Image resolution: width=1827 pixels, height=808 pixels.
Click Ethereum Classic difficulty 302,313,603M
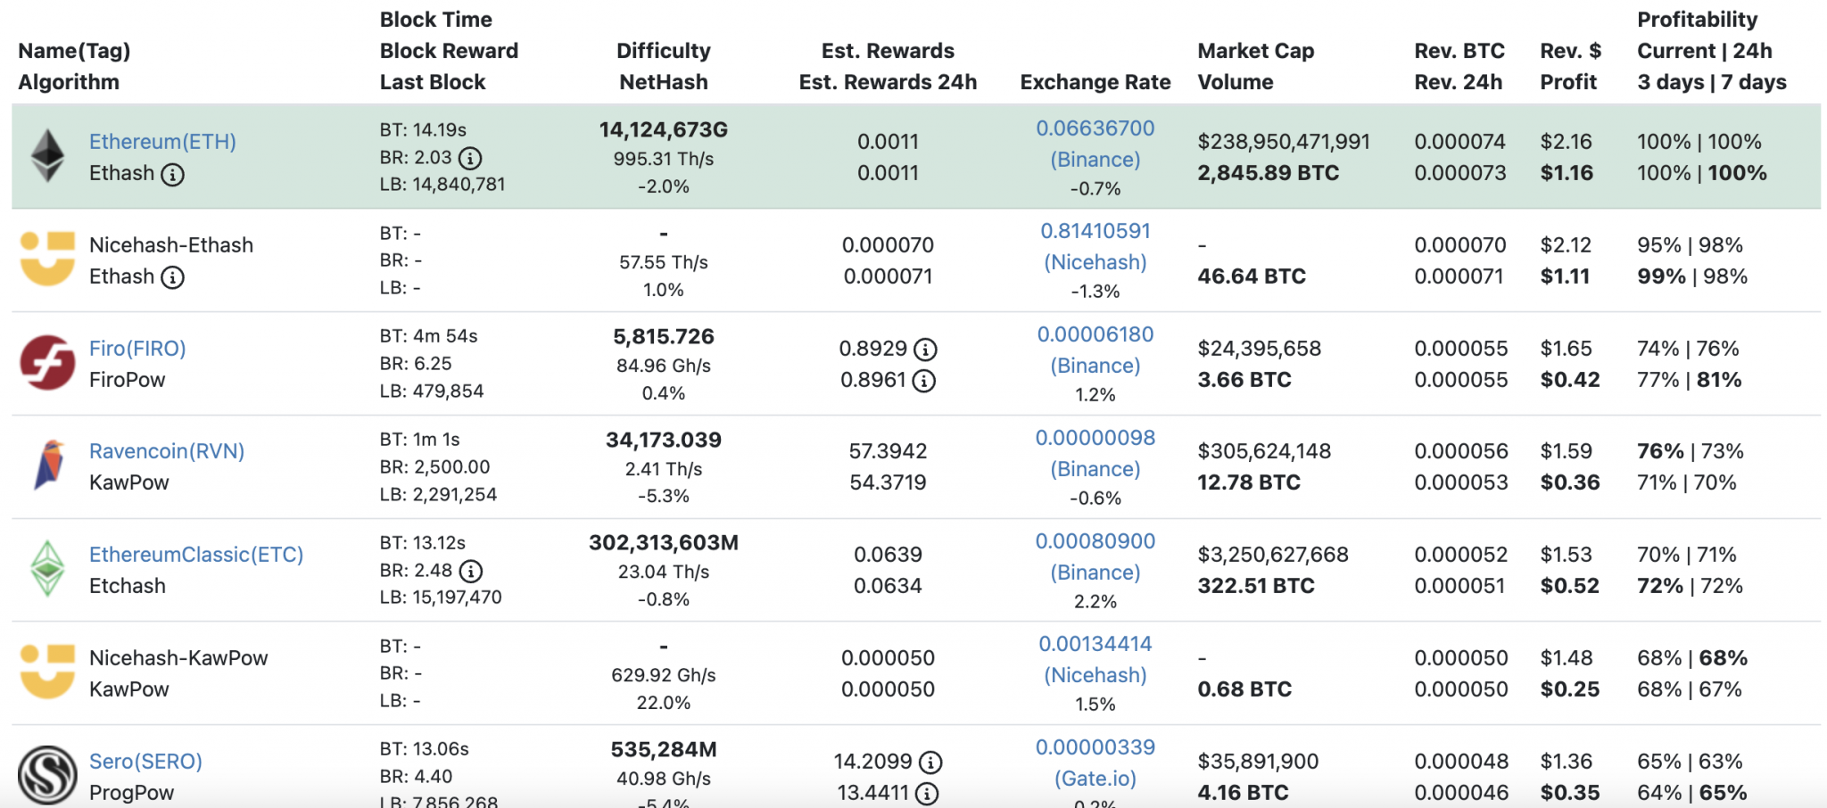[x=664, y=543]
